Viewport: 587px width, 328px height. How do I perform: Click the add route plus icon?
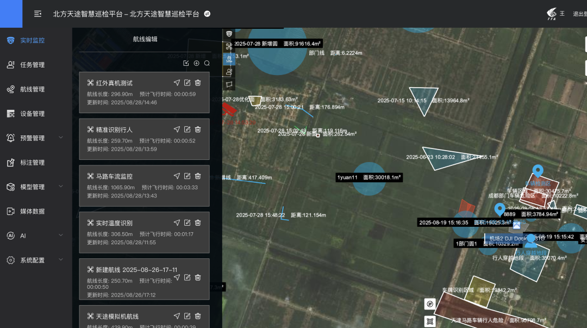point(196,63)
